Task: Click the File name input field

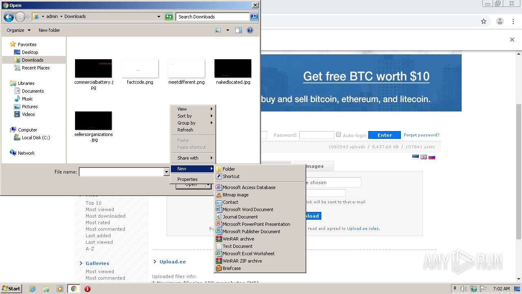Action: tap(121, 172)
